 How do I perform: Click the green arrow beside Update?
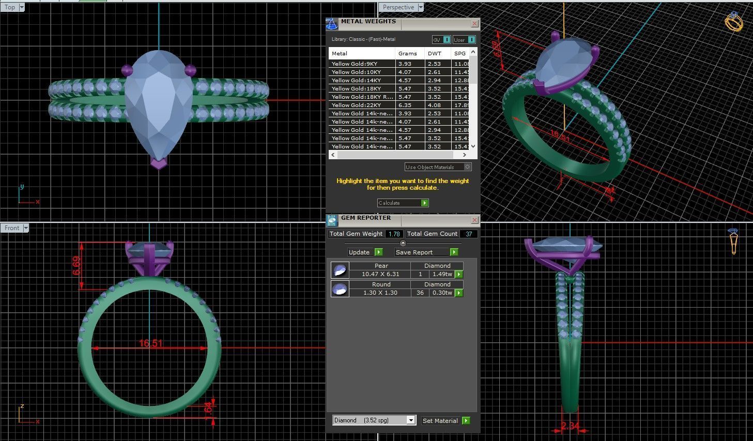pyautogui.click(x=379, y=252)
